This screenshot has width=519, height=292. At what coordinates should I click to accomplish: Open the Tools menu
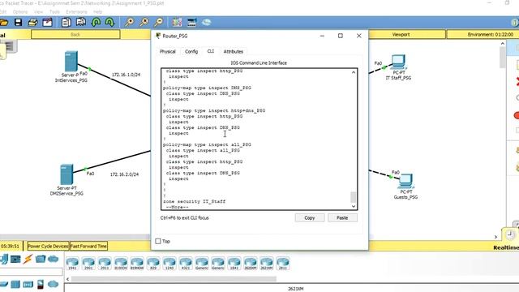coord(54,11)
